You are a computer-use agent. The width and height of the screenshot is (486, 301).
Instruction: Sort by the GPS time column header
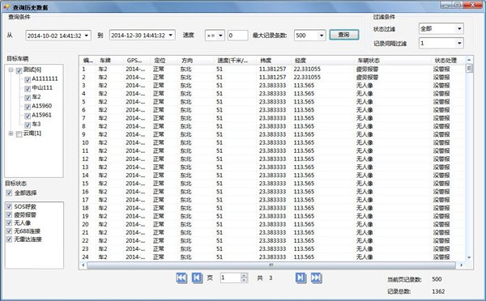coord(138,61)
